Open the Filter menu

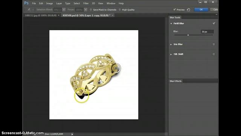click(86, 3)
